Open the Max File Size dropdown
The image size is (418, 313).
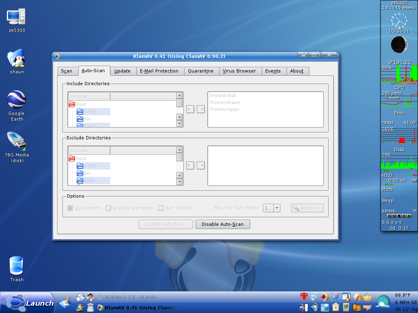coord(277,208)
